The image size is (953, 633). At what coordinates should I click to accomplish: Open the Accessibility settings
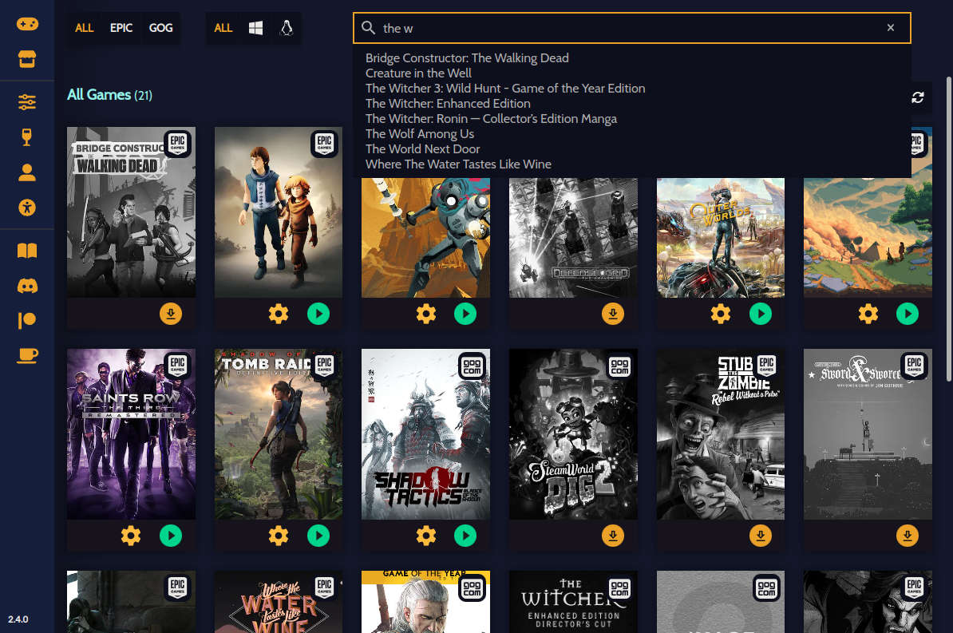point(26,207)
